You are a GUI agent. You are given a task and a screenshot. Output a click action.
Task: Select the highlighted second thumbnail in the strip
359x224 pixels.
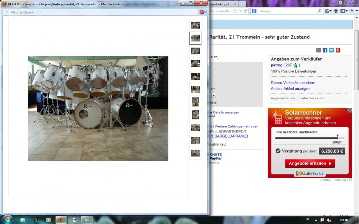[195, 38]
